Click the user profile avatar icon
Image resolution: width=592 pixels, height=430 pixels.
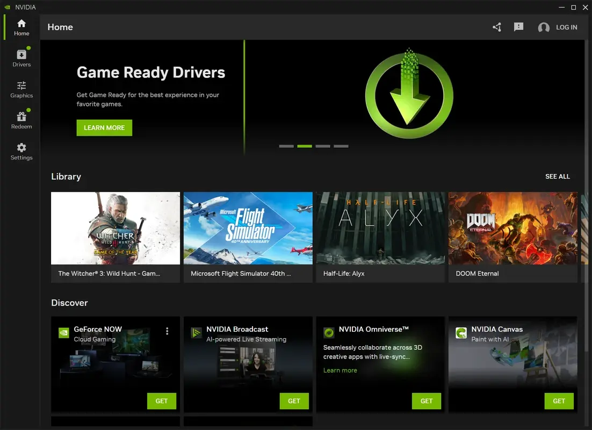tap(544, 27)
